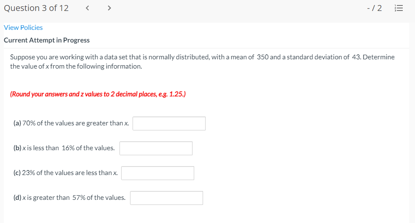This screenshot has height=223, width=415.
Task: Click the red rounding instruction text
Action: click(98, 94)
